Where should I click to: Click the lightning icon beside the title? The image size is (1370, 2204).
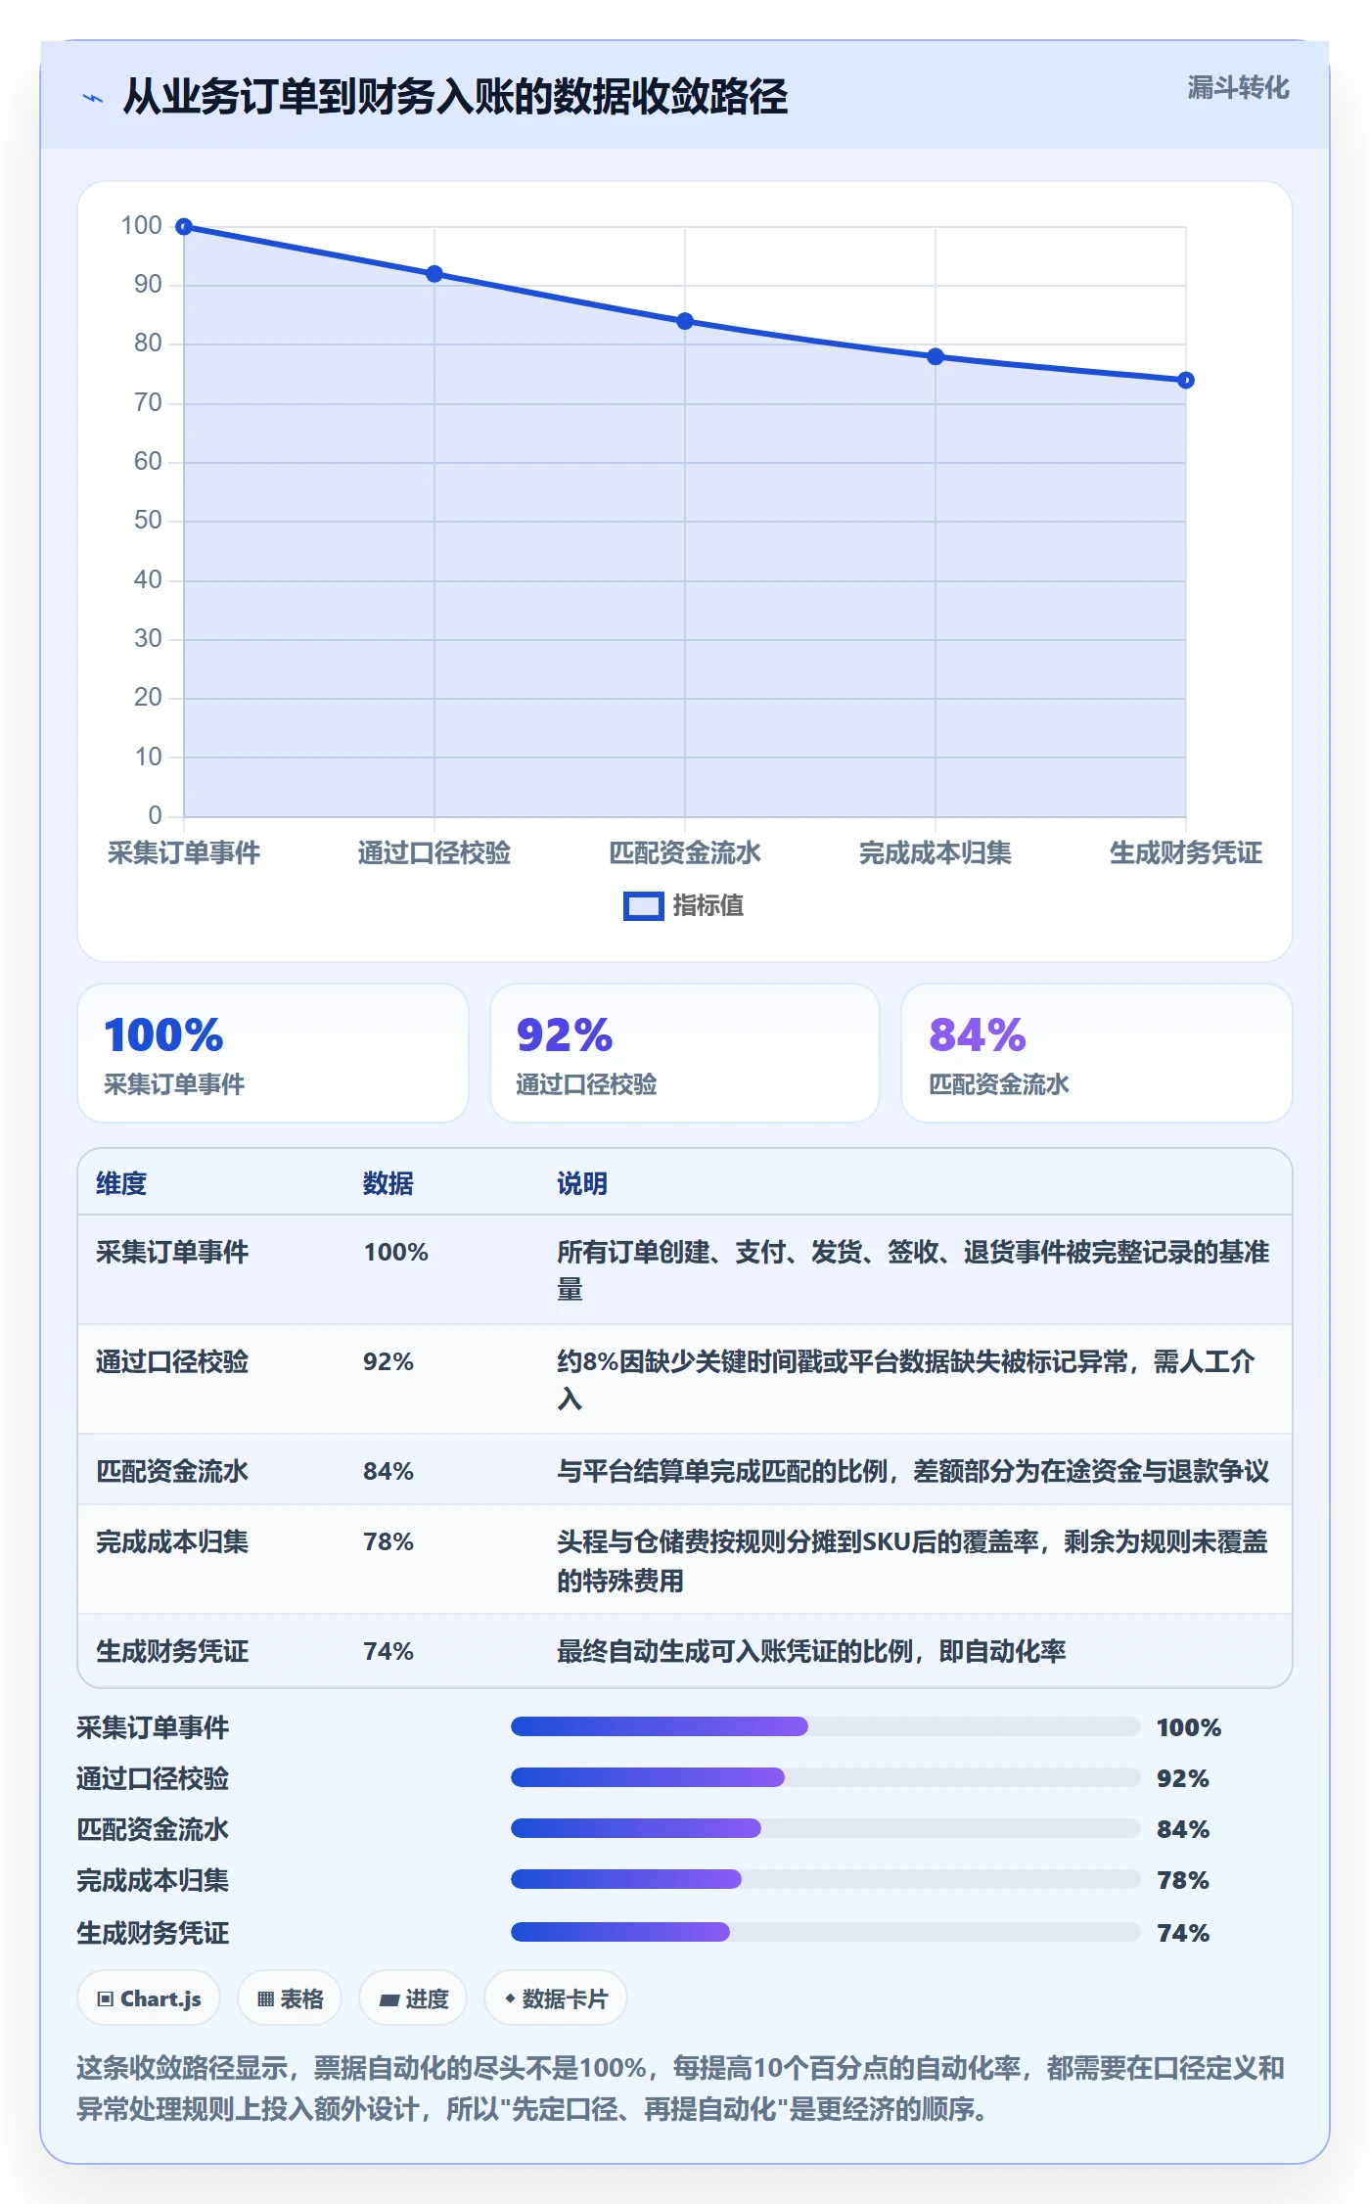pyautogui.click(x=93, y=98)
